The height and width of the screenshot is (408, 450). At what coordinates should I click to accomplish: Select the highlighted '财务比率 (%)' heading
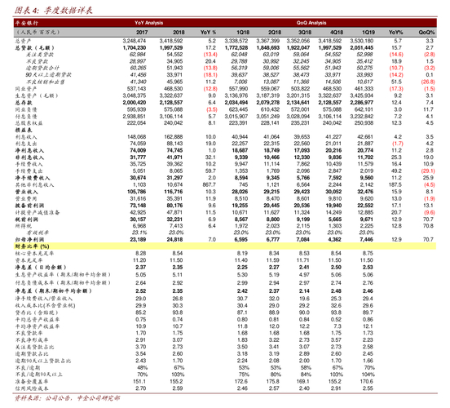point(32,246)
